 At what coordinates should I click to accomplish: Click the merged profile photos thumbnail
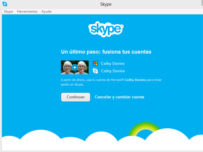coord(75,67)
